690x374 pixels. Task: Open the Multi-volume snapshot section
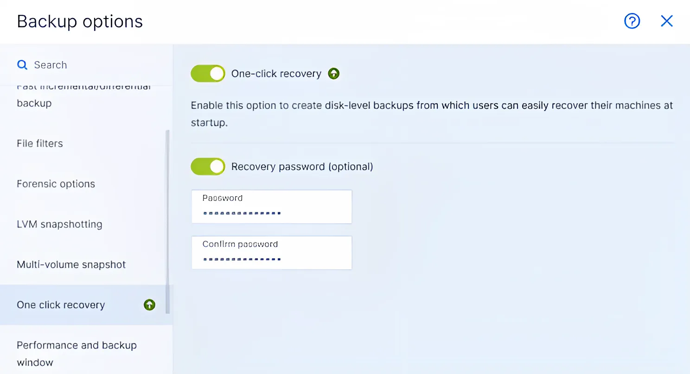[71, 264]
